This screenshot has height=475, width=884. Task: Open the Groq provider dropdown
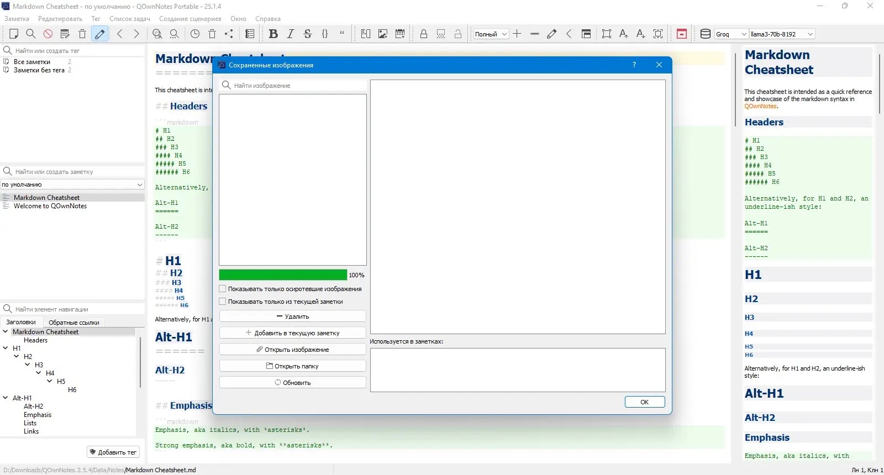(x=732, y=34)
